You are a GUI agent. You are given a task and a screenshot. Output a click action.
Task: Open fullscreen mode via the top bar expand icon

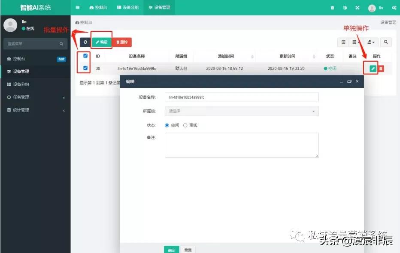pyautogui.click(x=358, y=7)
